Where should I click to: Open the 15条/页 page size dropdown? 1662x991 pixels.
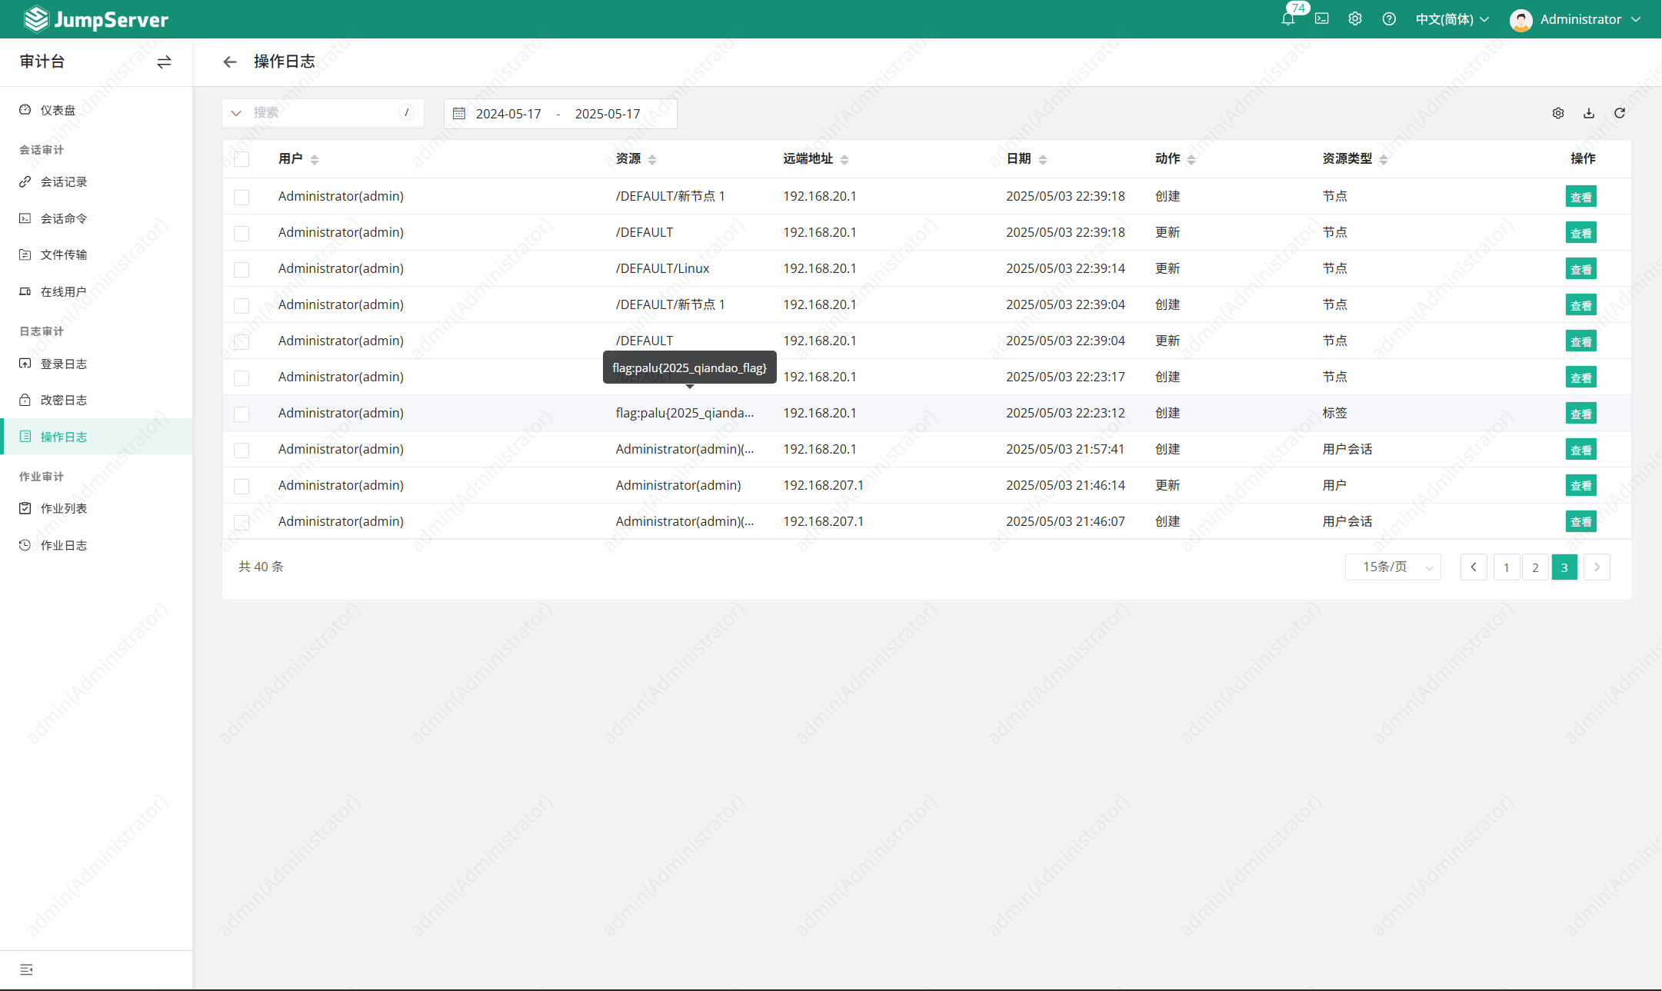(x=1393, y=567)
